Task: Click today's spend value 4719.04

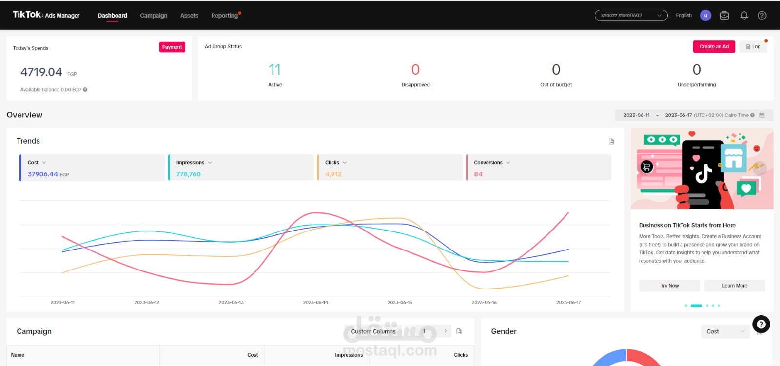Action: [41, 72]
